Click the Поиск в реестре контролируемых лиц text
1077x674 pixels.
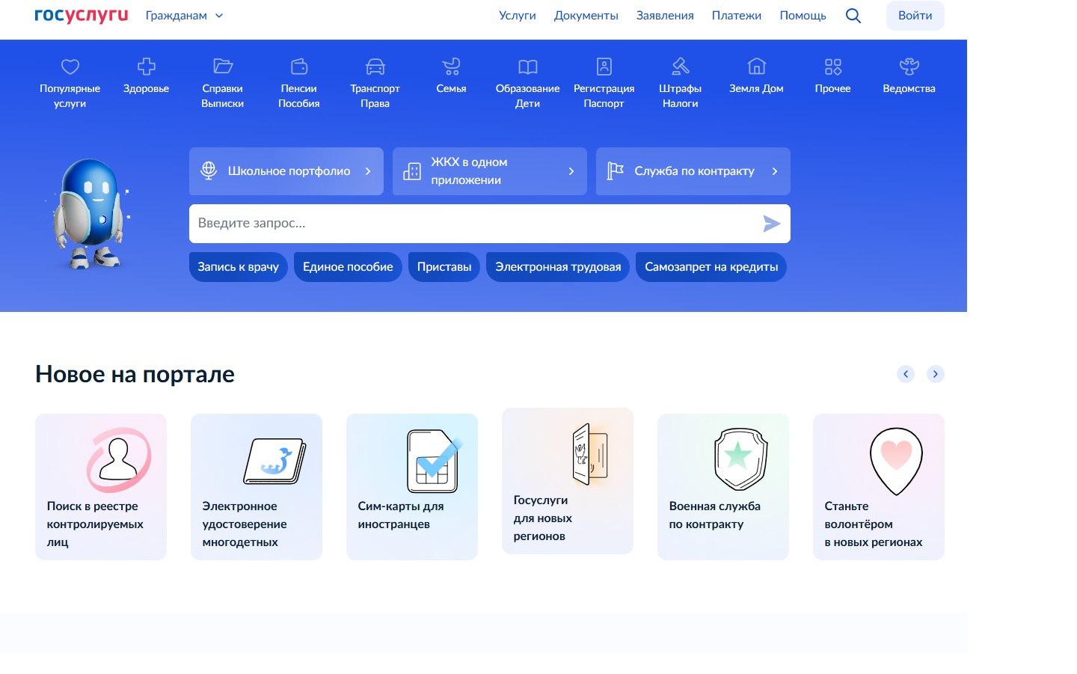(95, 524)
